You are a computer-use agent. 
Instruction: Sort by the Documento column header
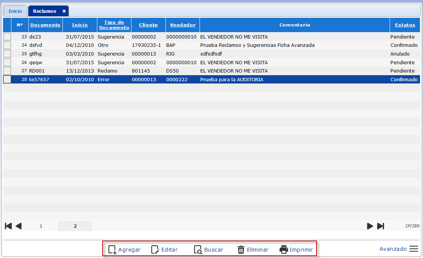tap(45, 25)
